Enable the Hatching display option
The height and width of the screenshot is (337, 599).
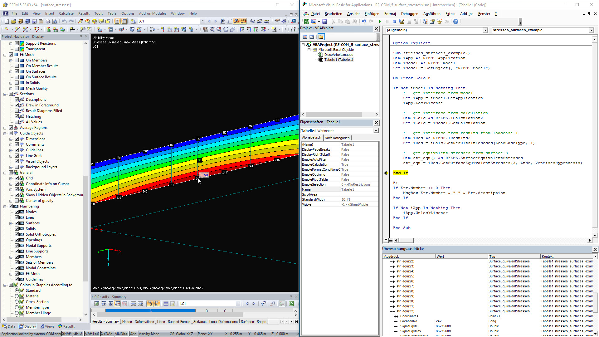point(17,116)
